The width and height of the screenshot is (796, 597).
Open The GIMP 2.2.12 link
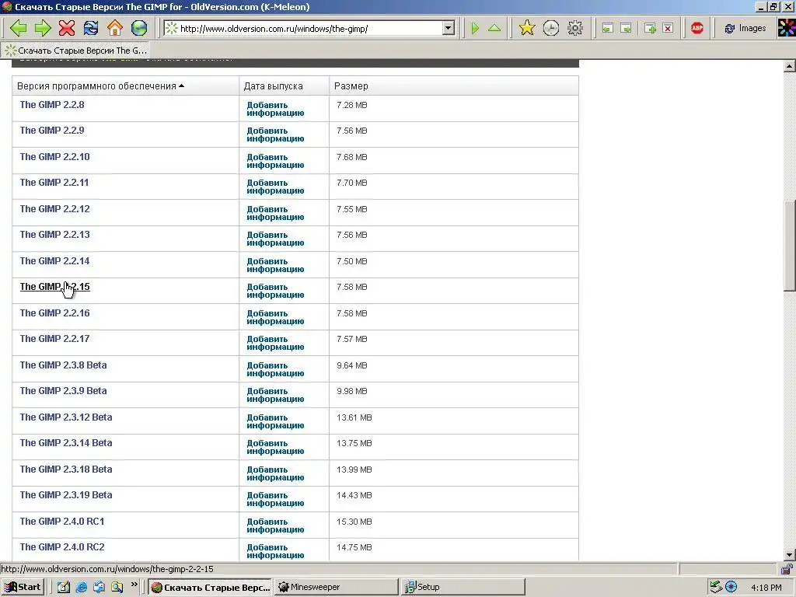tap(55, 208)
